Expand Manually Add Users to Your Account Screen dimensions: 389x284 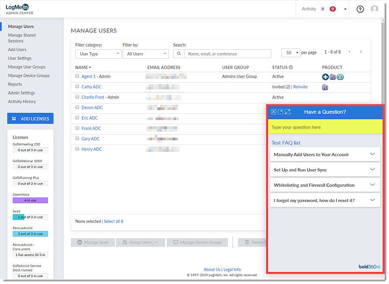[x=325, y=155]
